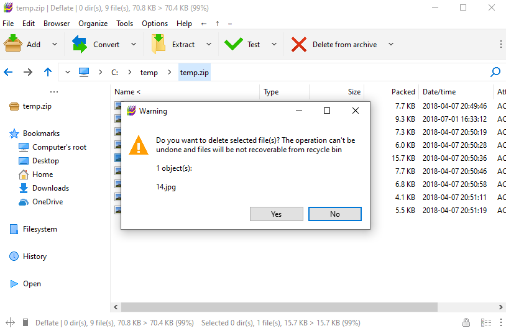Cancel deletion with No button

pos(334,214)
